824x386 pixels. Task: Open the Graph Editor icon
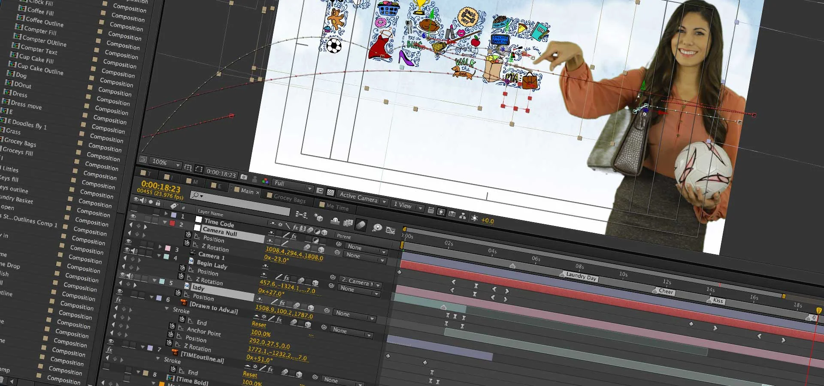(x=390, y=230)
